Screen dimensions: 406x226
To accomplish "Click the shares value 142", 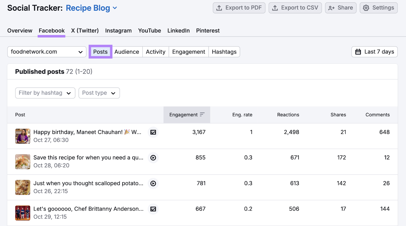I will click(341, 183).
